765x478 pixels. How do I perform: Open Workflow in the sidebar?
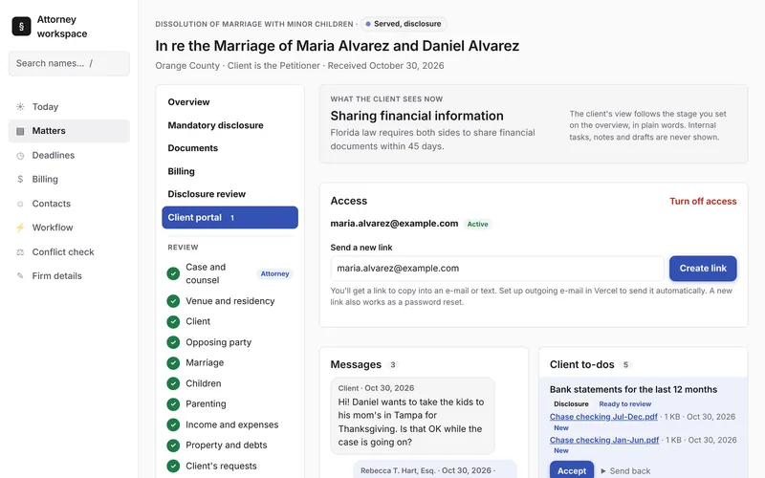[x=69, y=228]
